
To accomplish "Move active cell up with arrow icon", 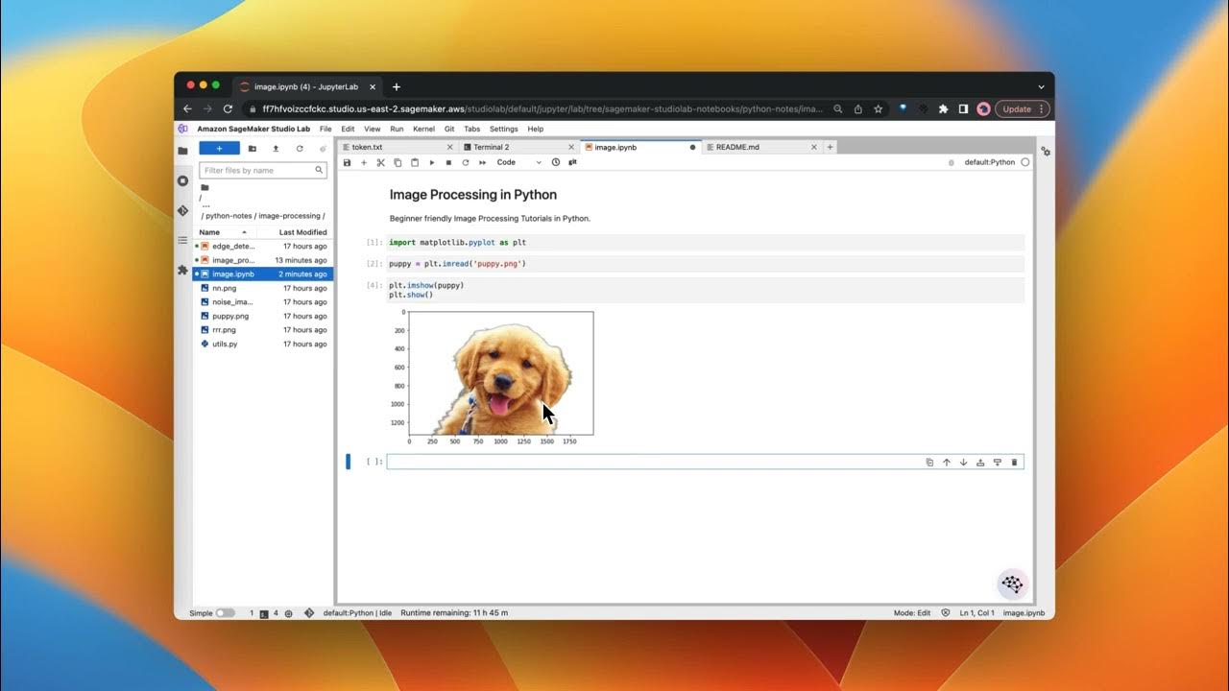I will coord(947,463).
